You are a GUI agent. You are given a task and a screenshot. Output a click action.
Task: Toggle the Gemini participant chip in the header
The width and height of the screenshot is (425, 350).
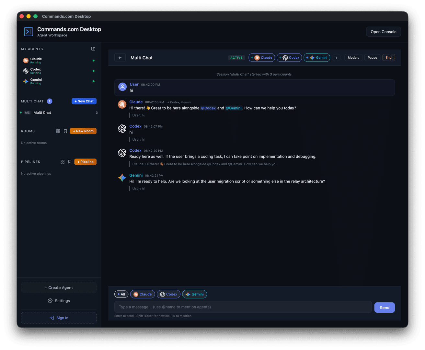317,58
